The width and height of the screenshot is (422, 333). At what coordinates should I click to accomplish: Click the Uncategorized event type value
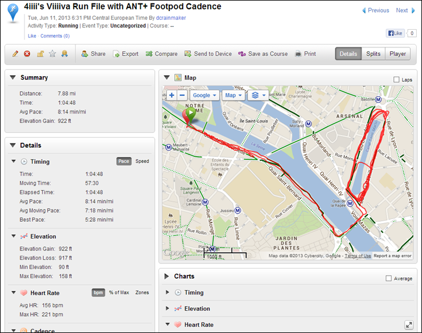[x=128, y=26]
